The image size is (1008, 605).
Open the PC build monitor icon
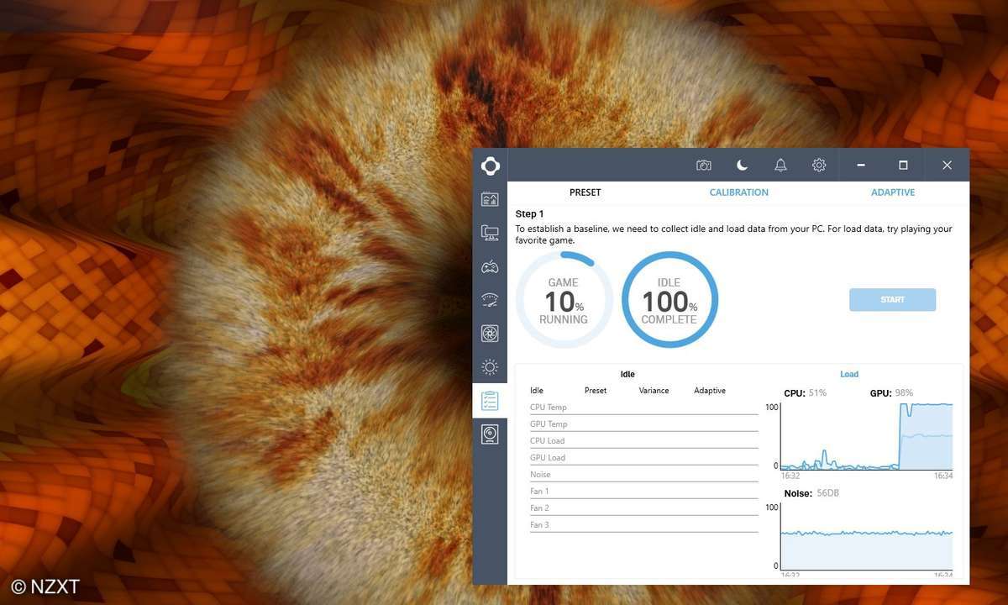point(490,233)
